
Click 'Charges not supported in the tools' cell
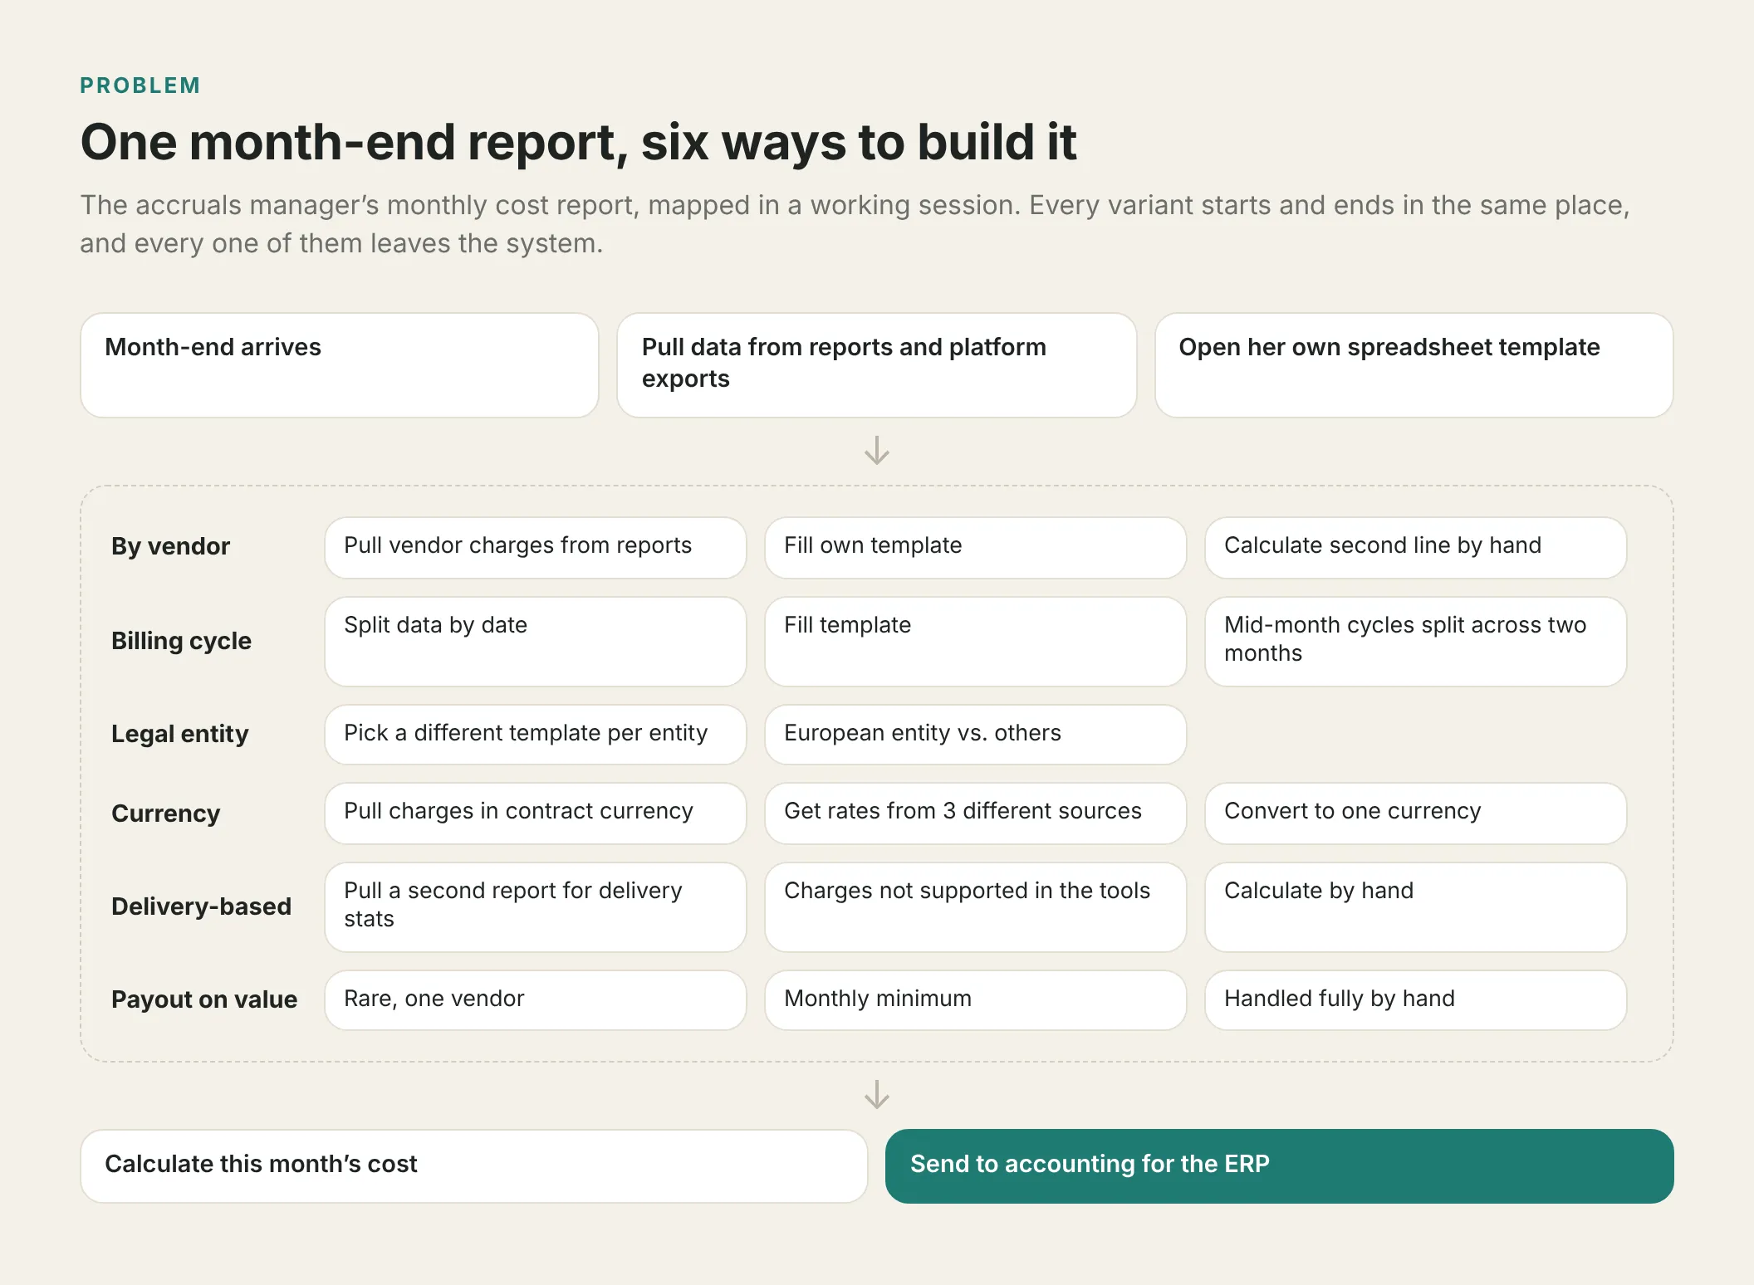click(x=975, y=907)
